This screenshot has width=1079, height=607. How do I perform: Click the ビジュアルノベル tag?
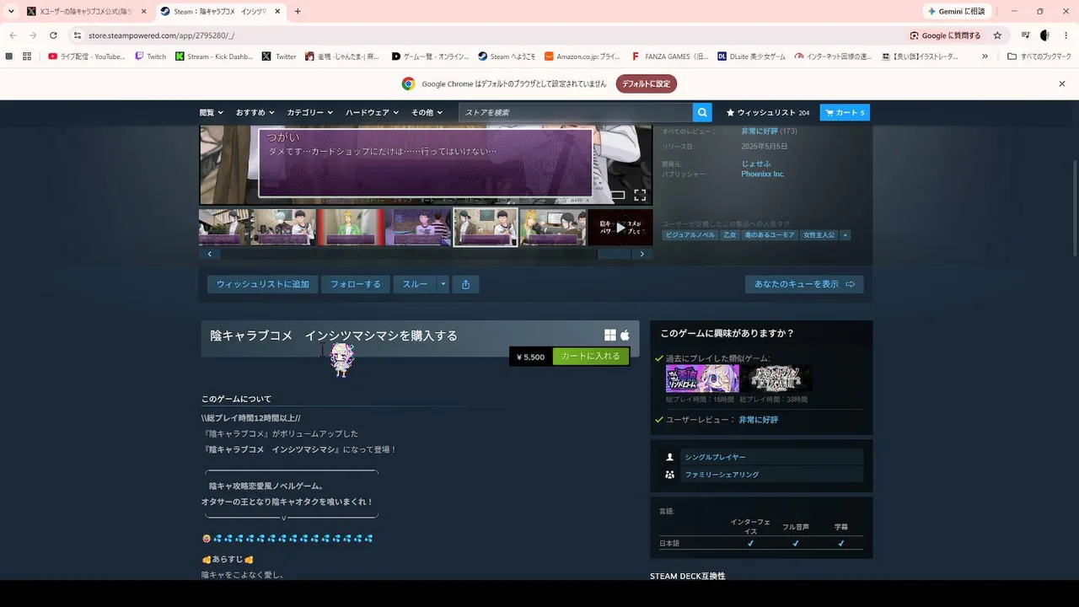pos(690,235)
